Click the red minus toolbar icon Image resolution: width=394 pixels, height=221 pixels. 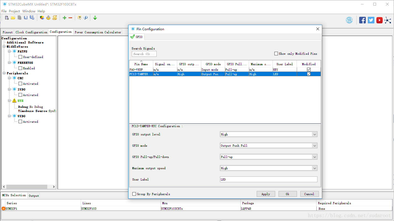(70, 18)
